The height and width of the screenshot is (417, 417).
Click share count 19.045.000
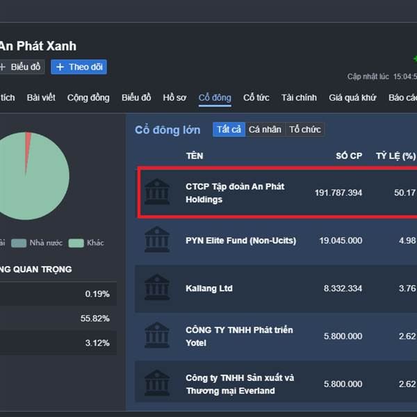coord(341,240)
